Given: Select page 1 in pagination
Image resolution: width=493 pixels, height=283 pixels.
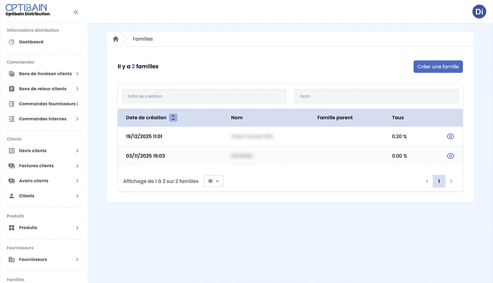Looking at the screenshot, I should (439, 181).
